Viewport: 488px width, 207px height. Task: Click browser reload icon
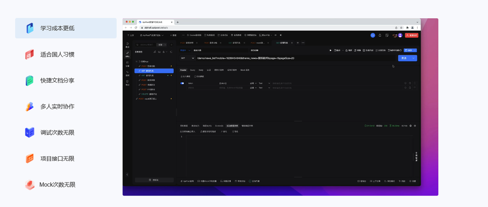point(136,27)
